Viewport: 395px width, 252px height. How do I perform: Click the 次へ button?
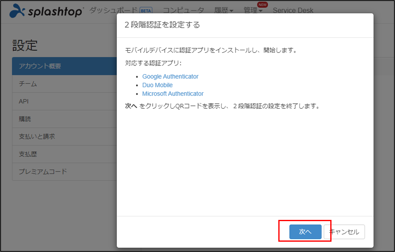[x=305, y=232]
